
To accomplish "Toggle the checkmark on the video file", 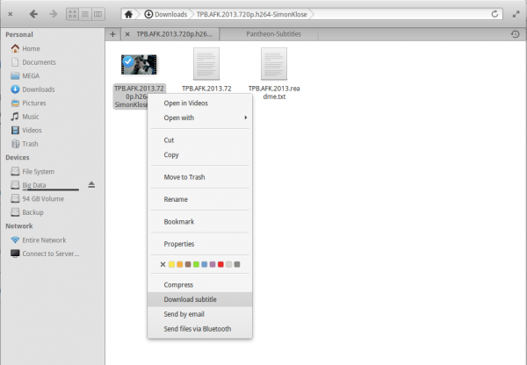I will click(128, 61).
